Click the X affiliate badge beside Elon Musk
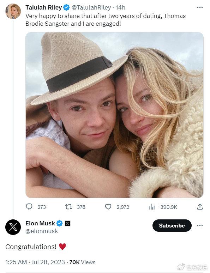210x273 pixels. click(67, 223)
